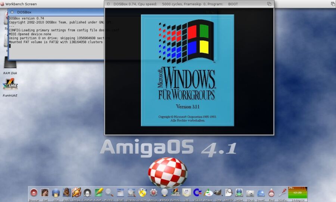Screen dimensions: 336x202
Task: Click the 'MIDI:Opened device:none' console line
Action: point(30,34)
